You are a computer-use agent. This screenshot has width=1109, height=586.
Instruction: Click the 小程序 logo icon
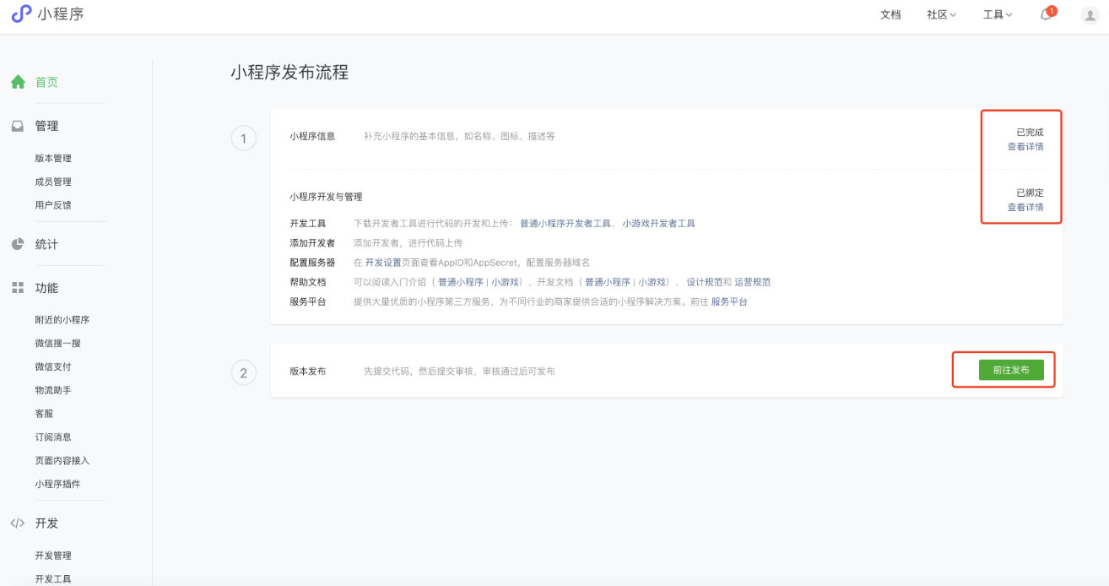pos(21,14)
